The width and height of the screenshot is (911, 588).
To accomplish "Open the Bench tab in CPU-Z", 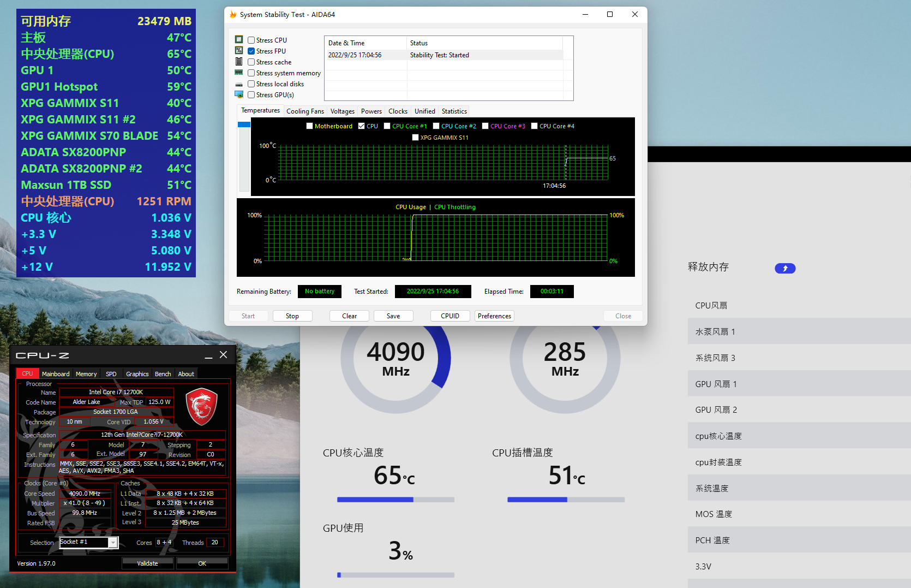I will pos(163,374).
